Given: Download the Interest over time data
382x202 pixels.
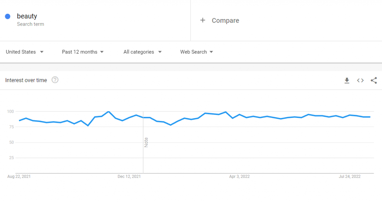Looking at the screenshot, I should tap(347, 80).
